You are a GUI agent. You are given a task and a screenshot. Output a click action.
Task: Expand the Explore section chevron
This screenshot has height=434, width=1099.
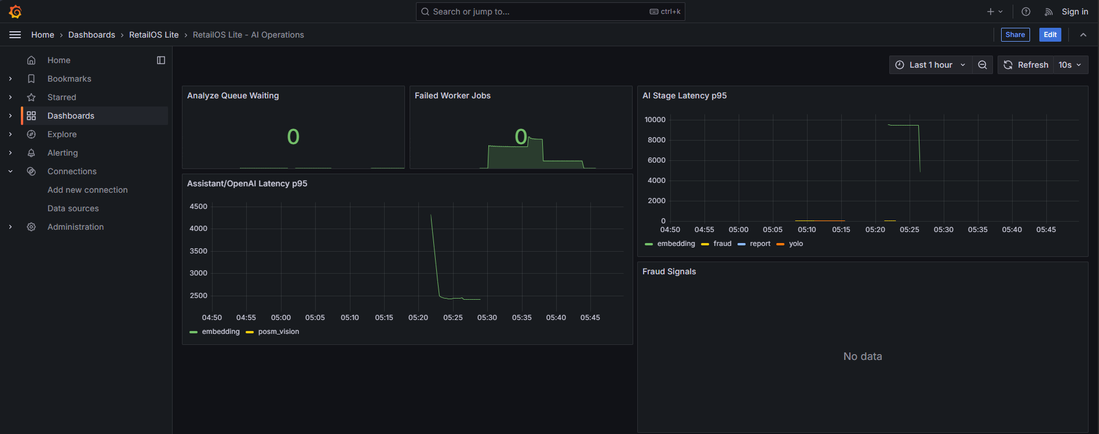coord(10,134)
